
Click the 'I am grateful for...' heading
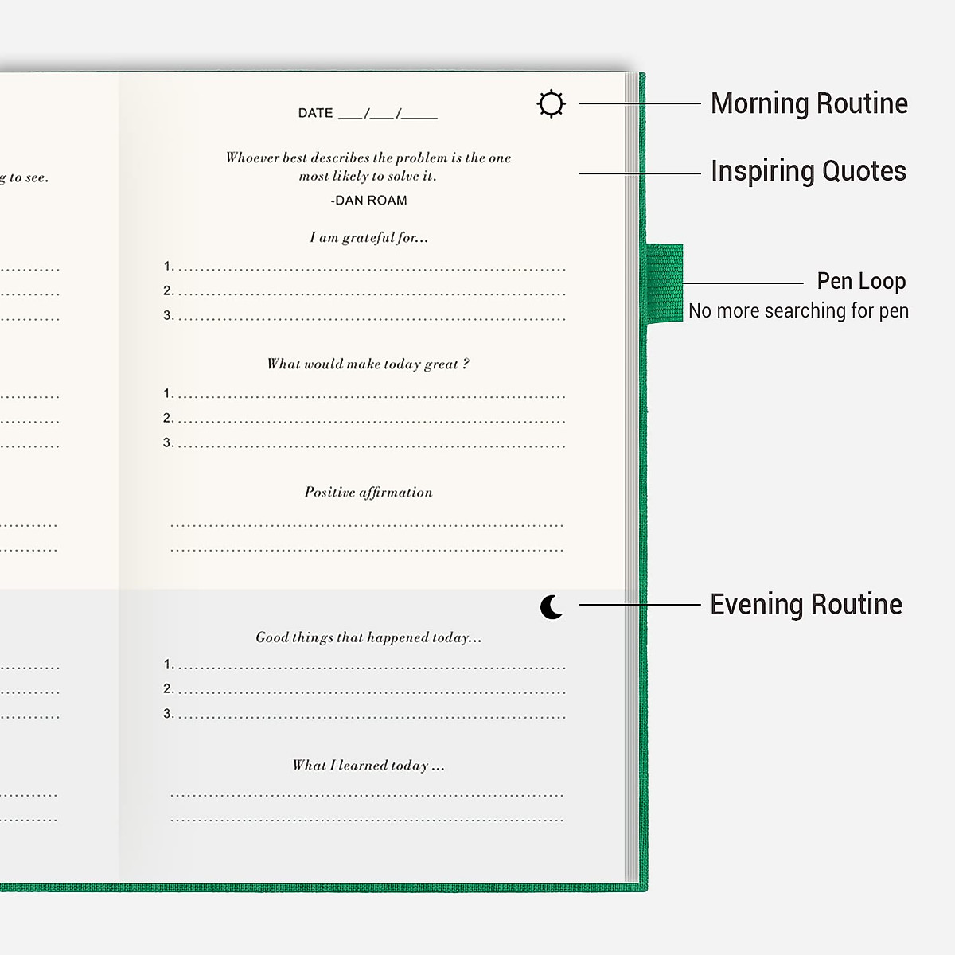click(368, 237)
